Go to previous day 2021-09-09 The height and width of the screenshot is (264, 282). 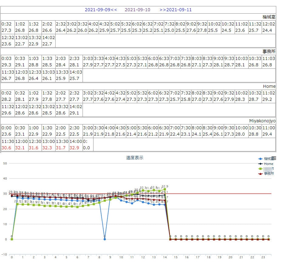(101, 10)
